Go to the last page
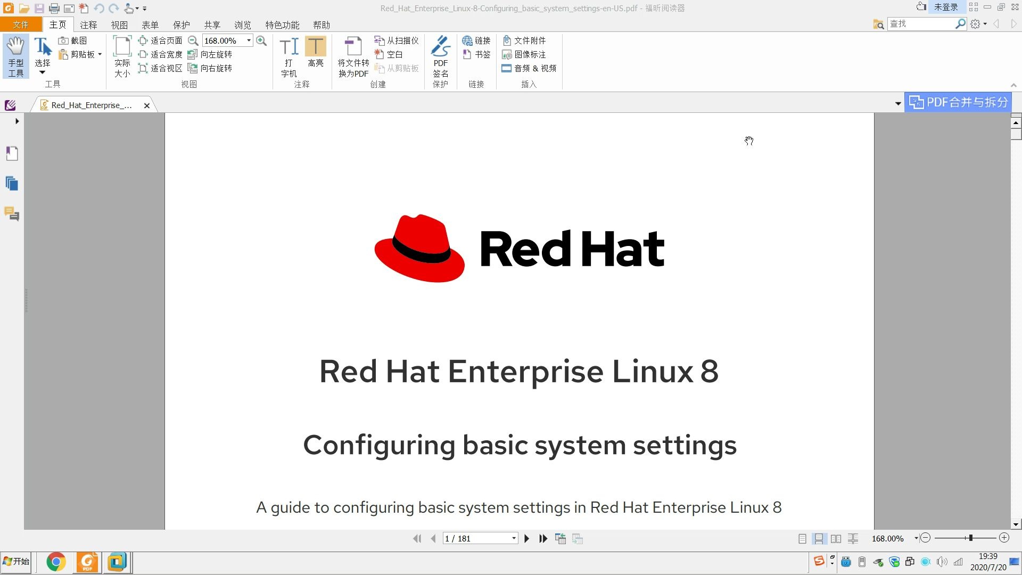This screenshot has width=1022, height=575. tap(543, 539)
